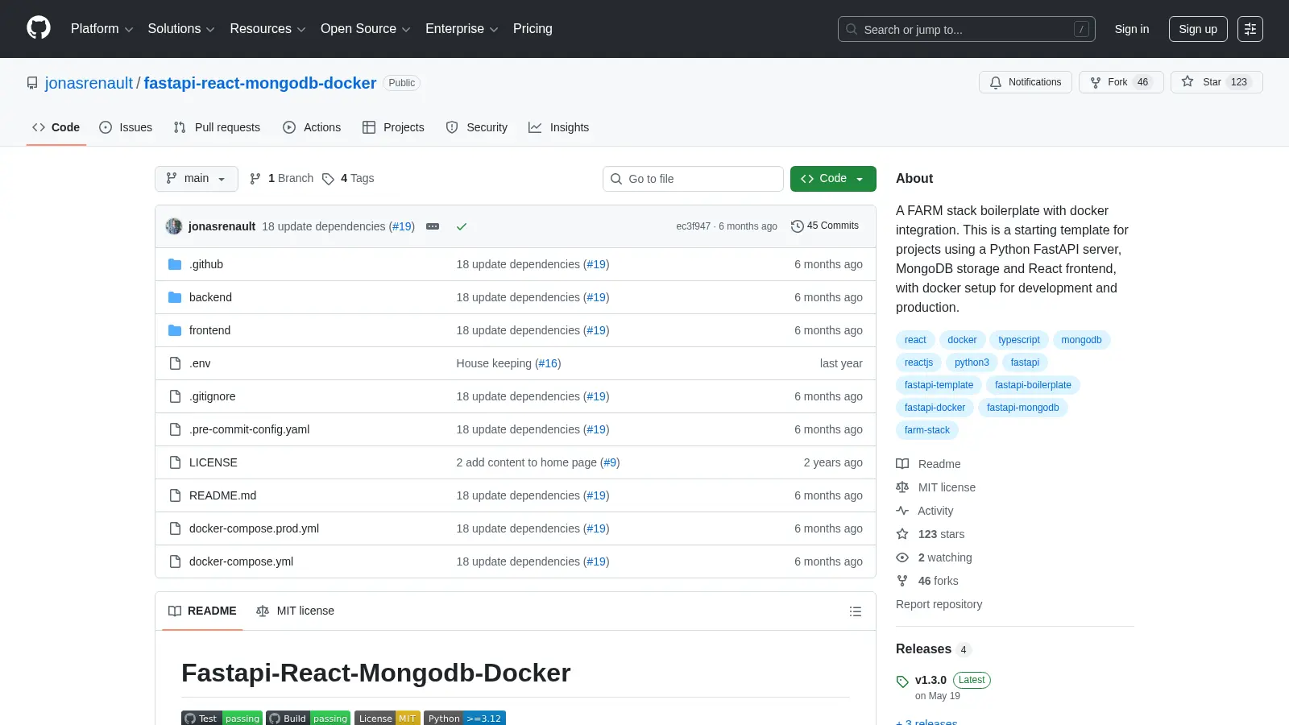This screenshot has width=1289, height=725.
Task: Open the Pricing page
Action: 533,29
